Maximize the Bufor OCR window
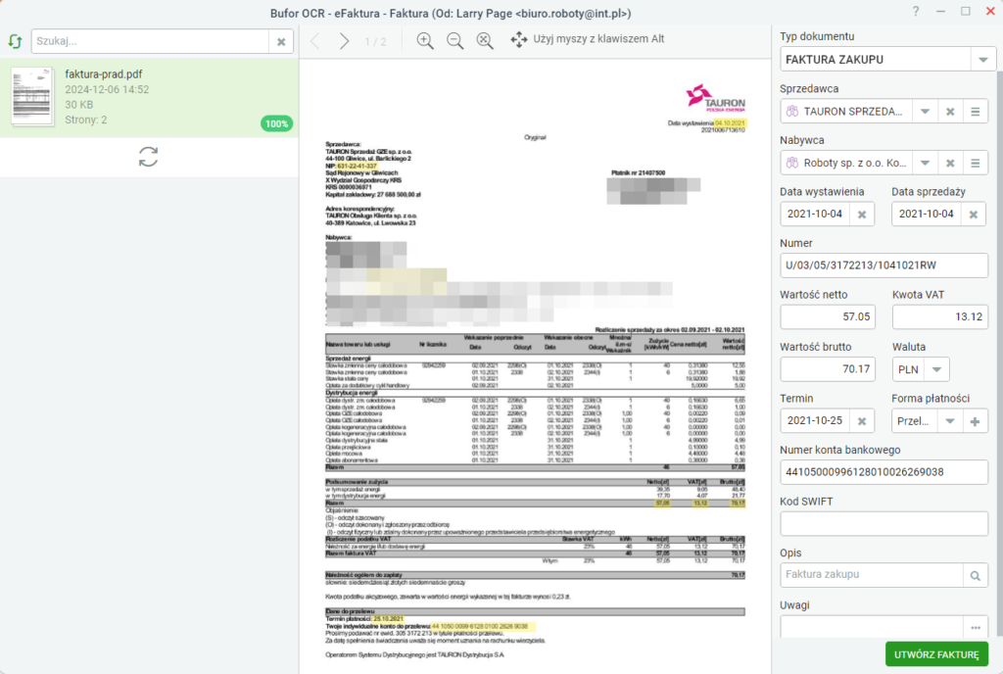1003x674 pixels. pyautogui.click(x=965, y=12)
